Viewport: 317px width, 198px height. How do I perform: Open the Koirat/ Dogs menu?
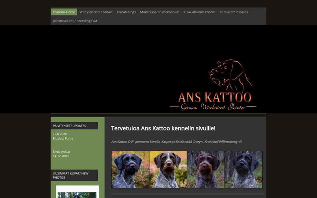tap(126, 12)
